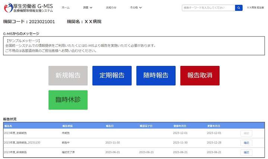268x159 pixels.
Task: Click the blue 随時報告 button
Action: point(156,76)
